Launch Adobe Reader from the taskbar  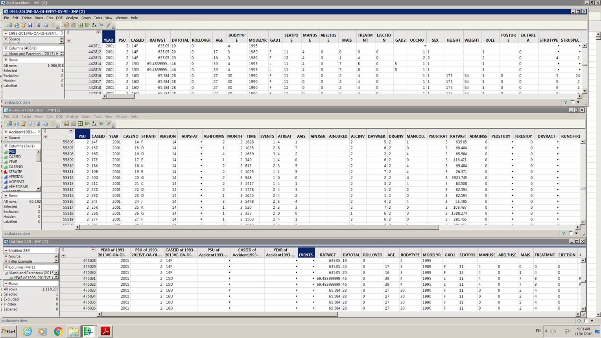click(x=105, y=331)
